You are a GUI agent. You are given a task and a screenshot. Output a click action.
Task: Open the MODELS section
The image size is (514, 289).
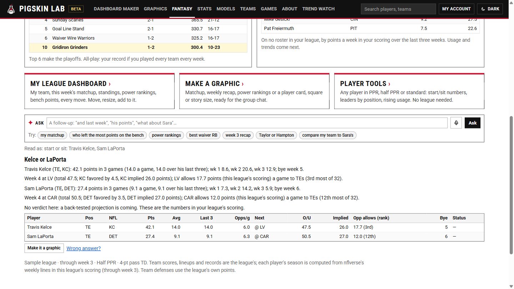click(x=226, y=9)
